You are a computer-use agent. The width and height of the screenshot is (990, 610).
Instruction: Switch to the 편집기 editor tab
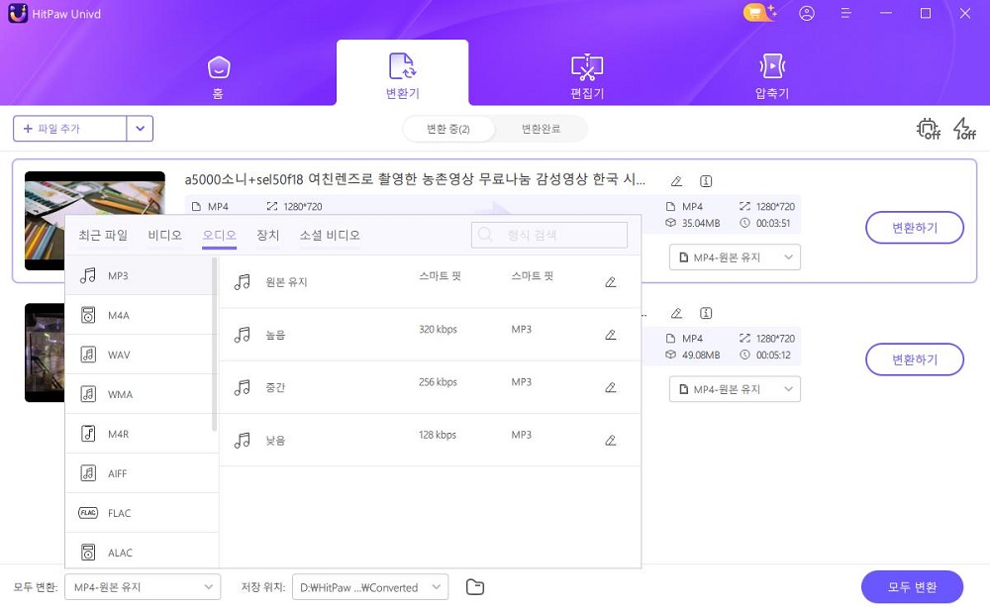[x=587, y=72]
